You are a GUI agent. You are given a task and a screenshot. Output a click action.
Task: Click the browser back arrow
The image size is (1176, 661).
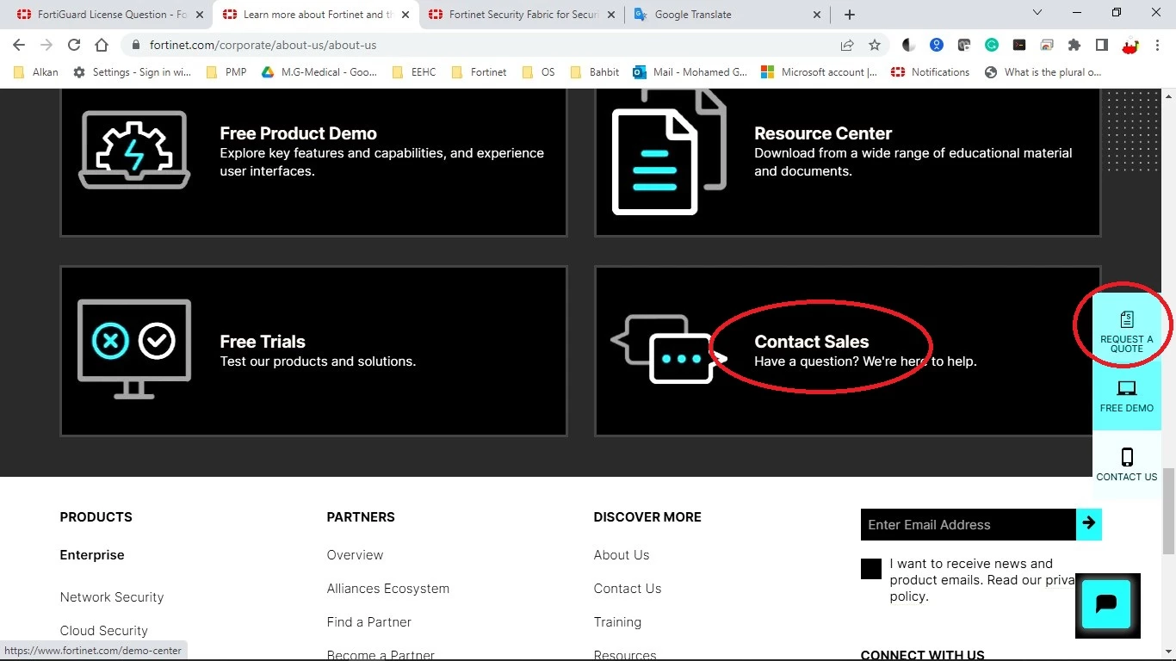(19, 45)
